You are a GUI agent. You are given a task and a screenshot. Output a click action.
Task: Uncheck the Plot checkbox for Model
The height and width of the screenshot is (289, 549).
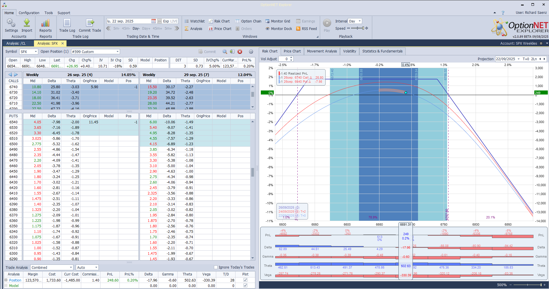[x=245, y=285]
